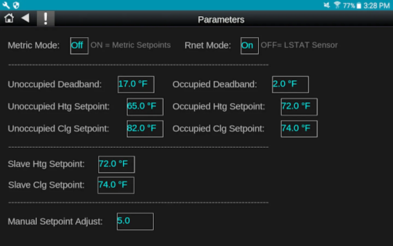This screenshot has width=393, height=246.
Task: Edit the Unoccupied Deadband value
Action: tap(136, 84)
